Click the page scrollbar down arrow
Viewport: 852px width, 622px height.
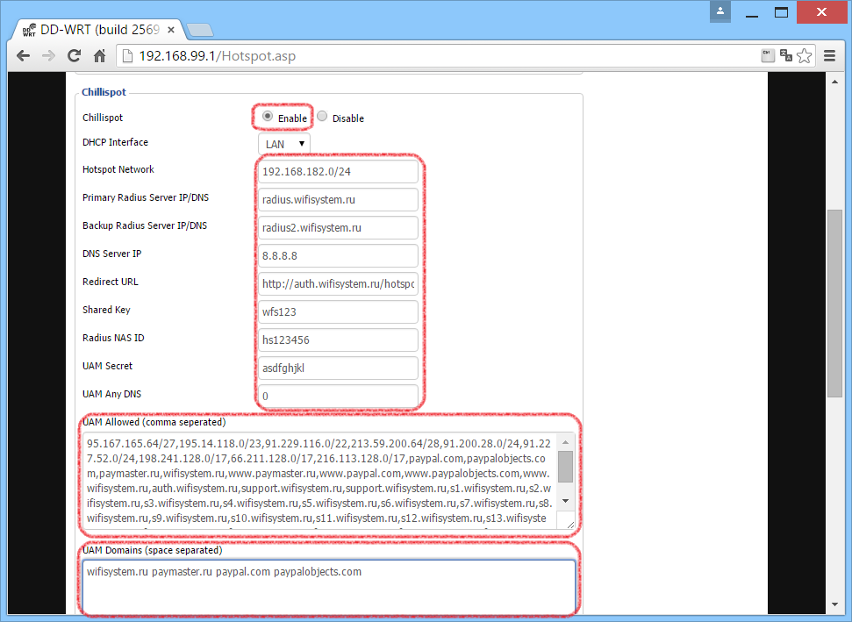pos(834,604)
